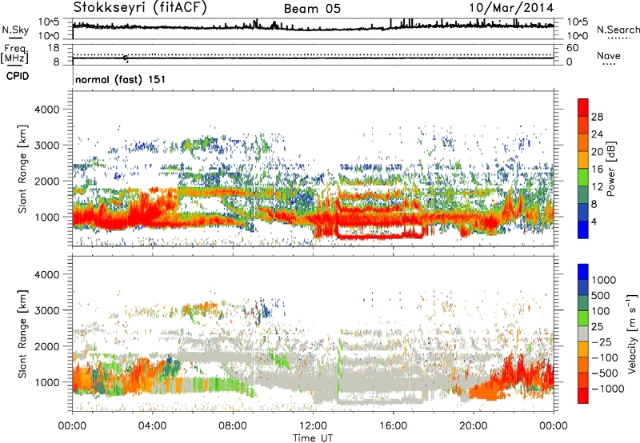Select the '3000' tick of the velocity panel
The width and height of the screenshot is (640, 443).
click(46, 310)
